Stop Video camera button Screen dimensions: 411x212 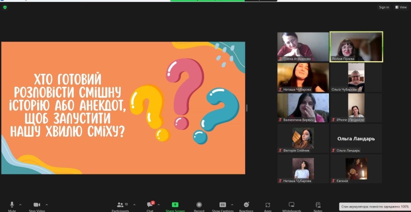pyautogui.click(x=37, y=206)
